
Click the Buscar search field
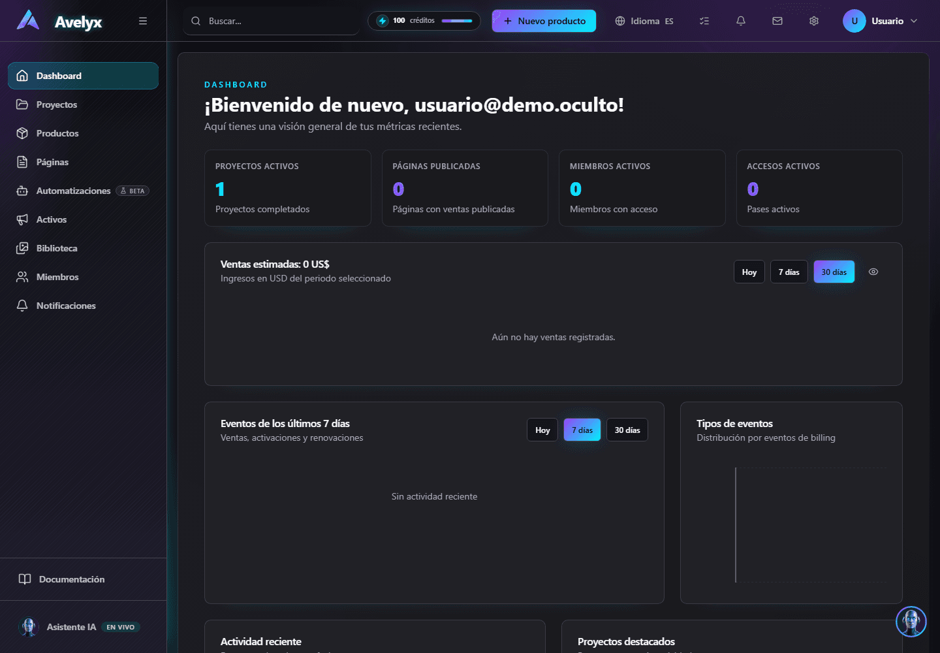pyautogui.click(x=272, y=21)
